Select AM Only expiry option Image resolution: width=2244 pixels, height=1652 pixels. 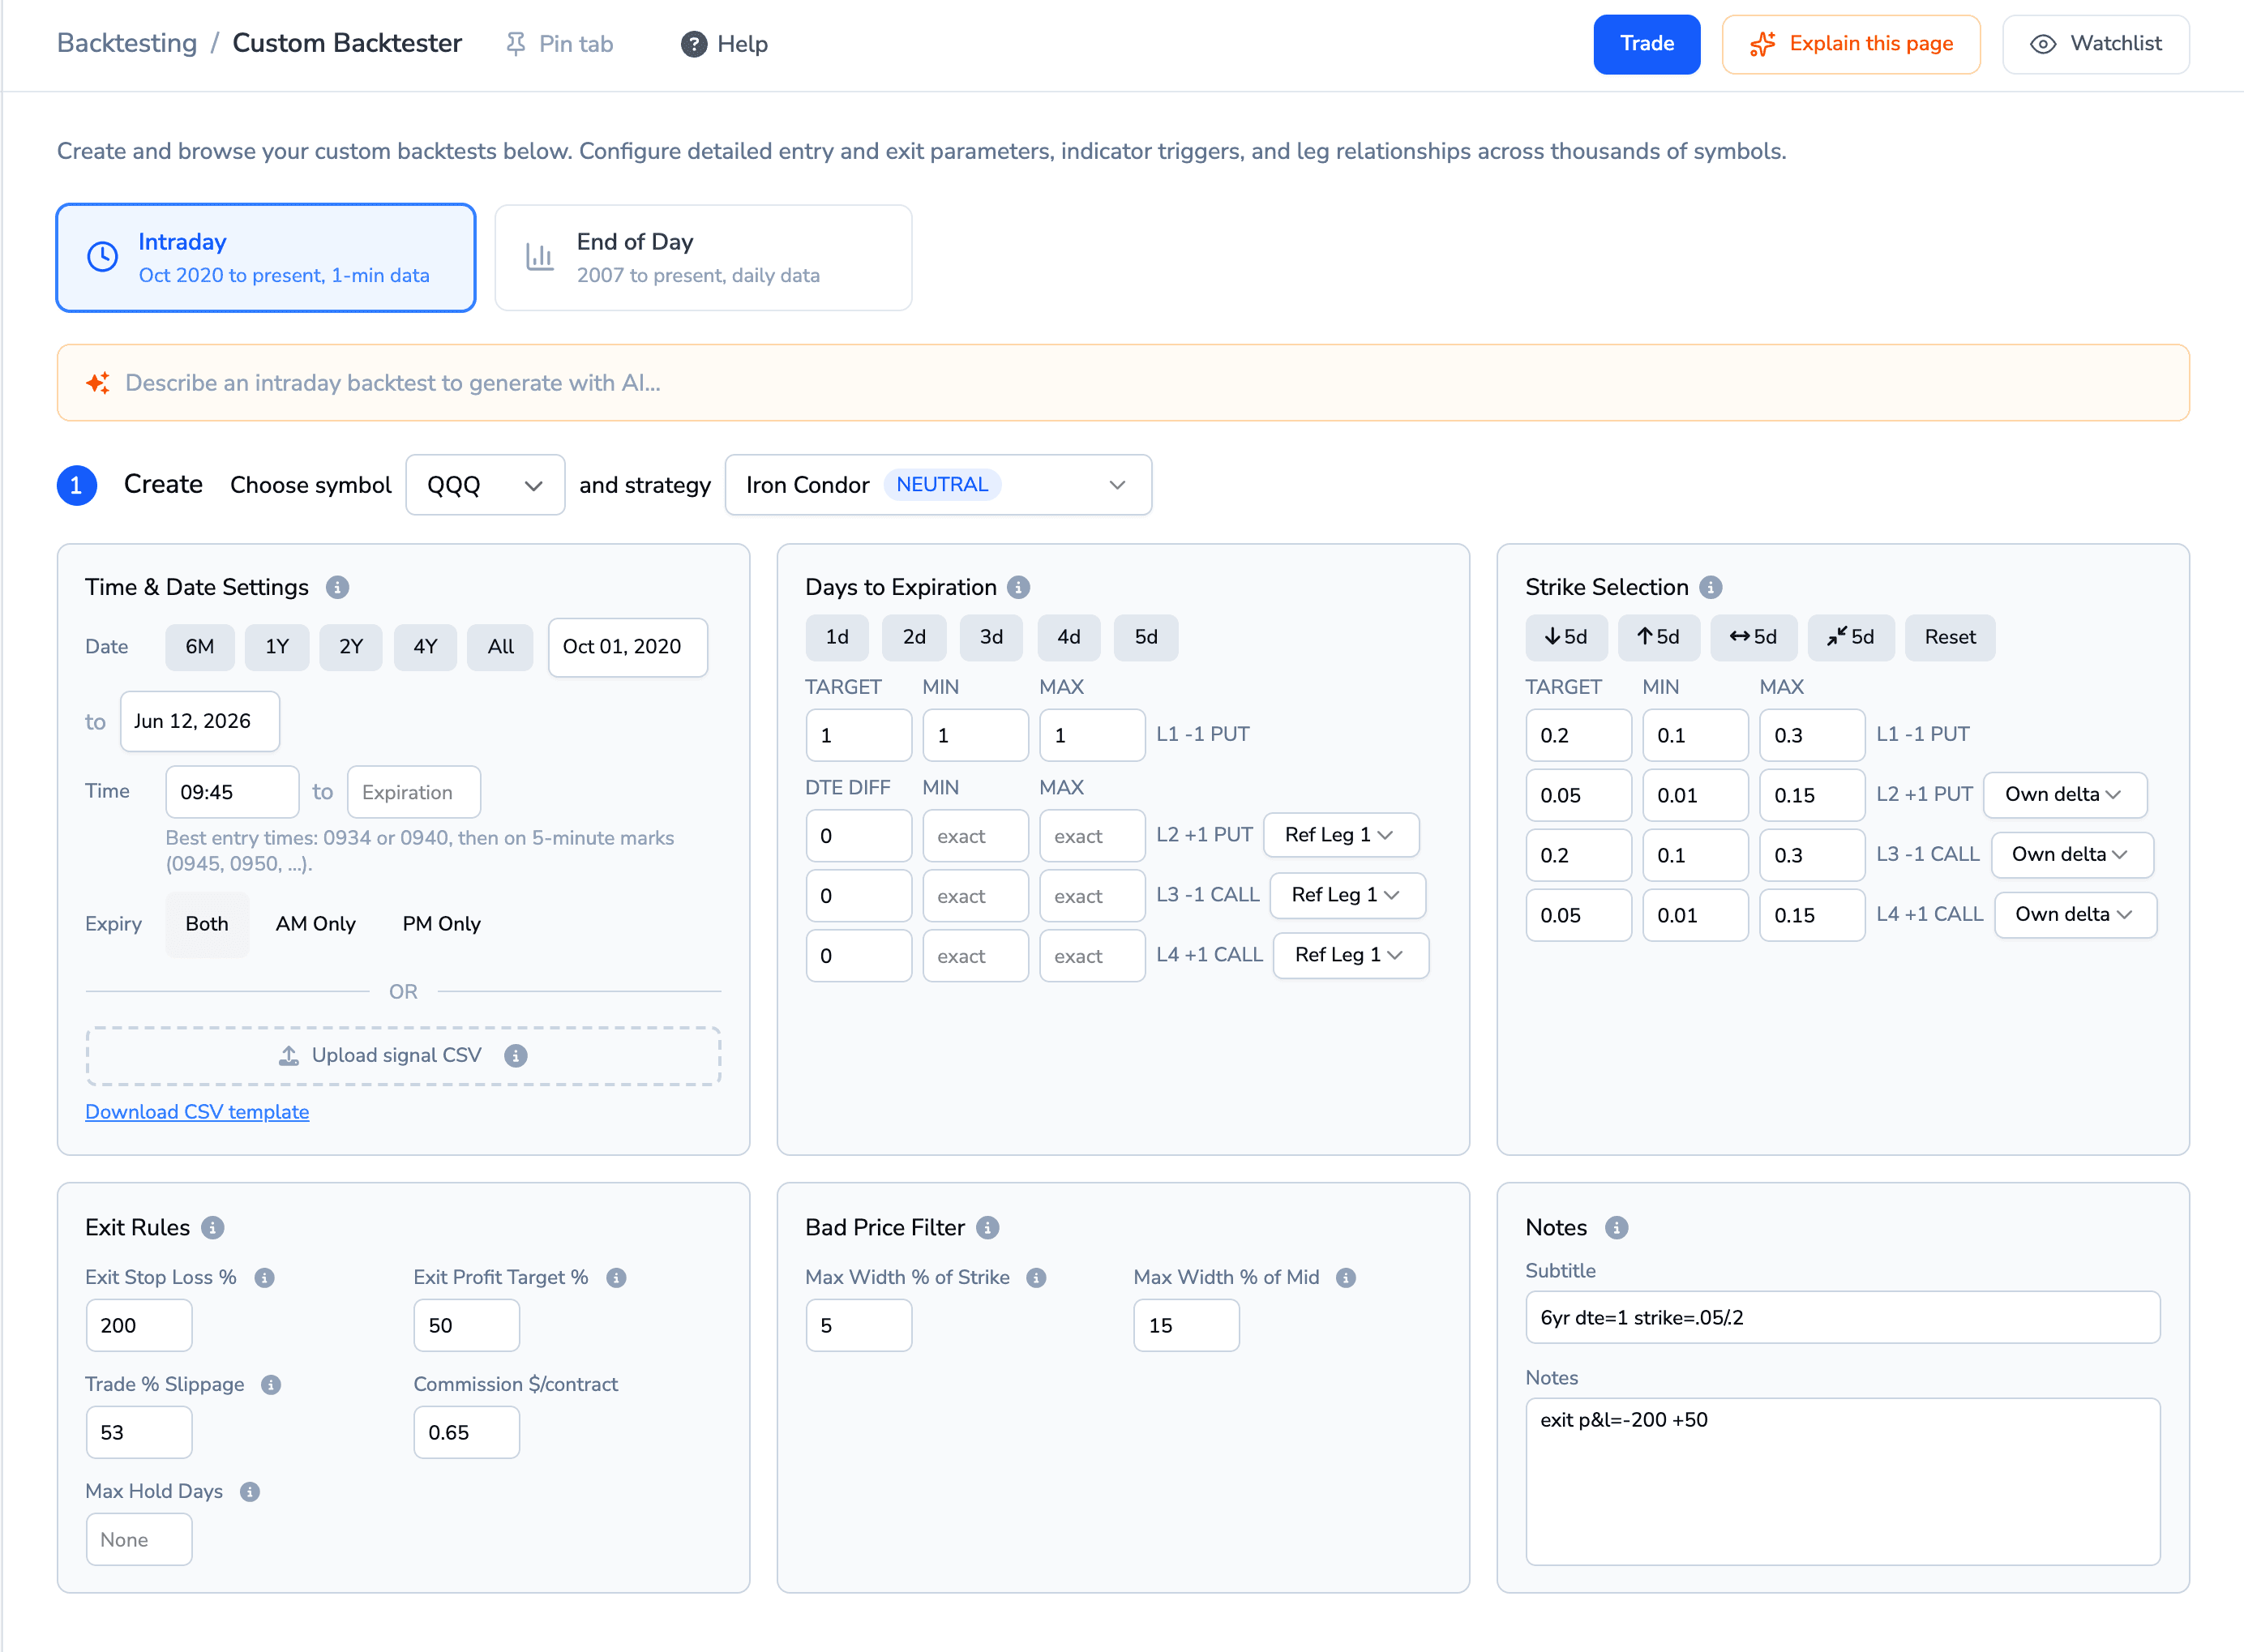(x=316, y=924)
